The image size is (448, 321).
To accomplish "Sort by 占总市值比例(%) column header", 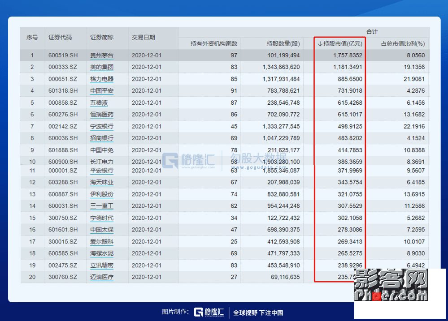I will pos(403,44).
